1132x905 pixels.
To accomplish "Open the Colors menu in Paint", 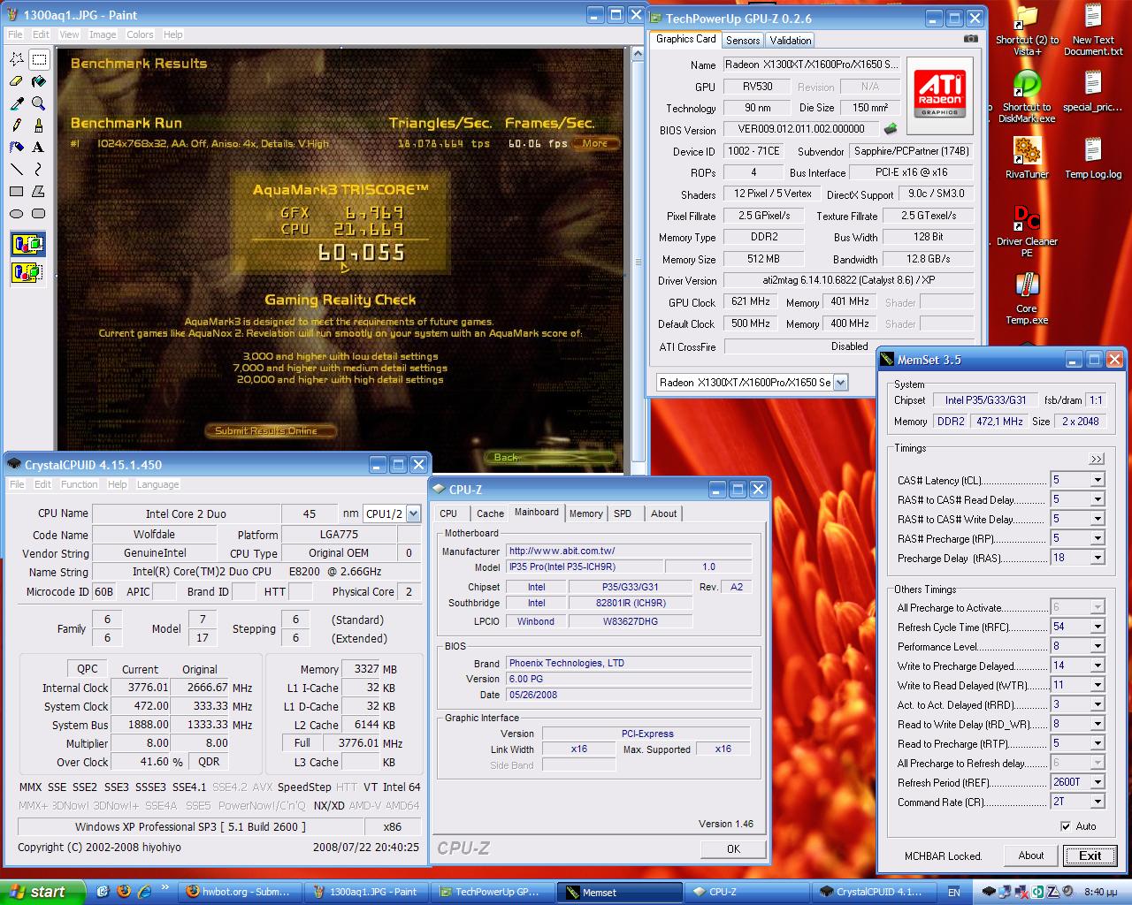I will coord(140,34).
